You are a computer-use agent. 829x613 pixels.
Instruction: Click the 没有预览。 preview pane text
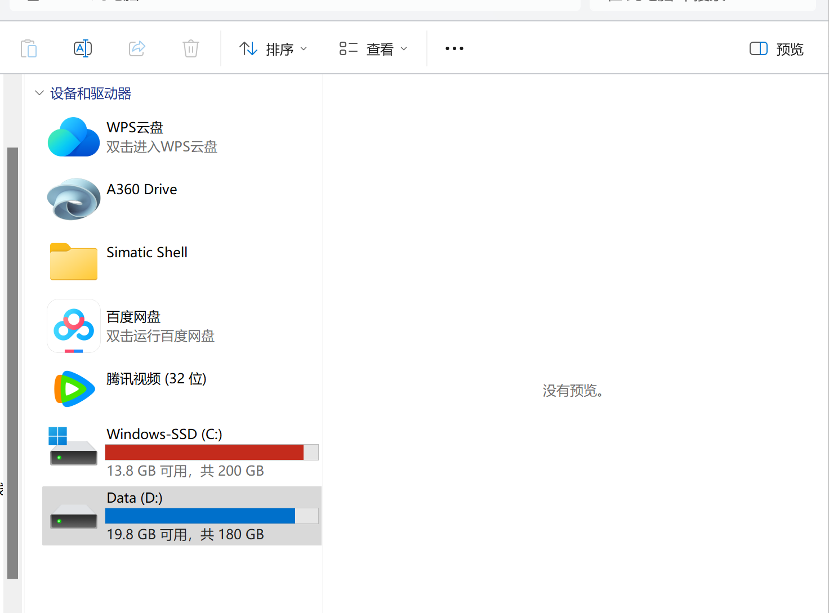coord(573,391)
